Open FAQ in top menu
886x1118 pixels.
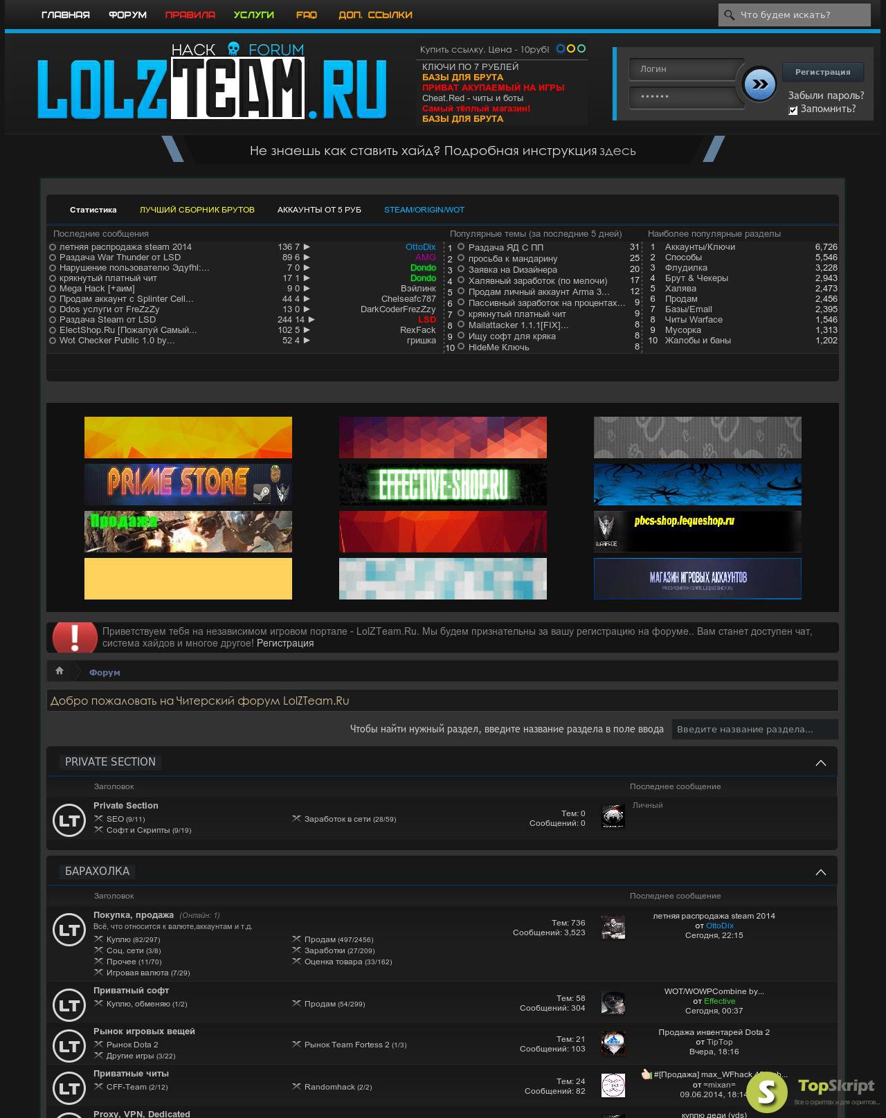pyautogui.click(x=307, y=15)
